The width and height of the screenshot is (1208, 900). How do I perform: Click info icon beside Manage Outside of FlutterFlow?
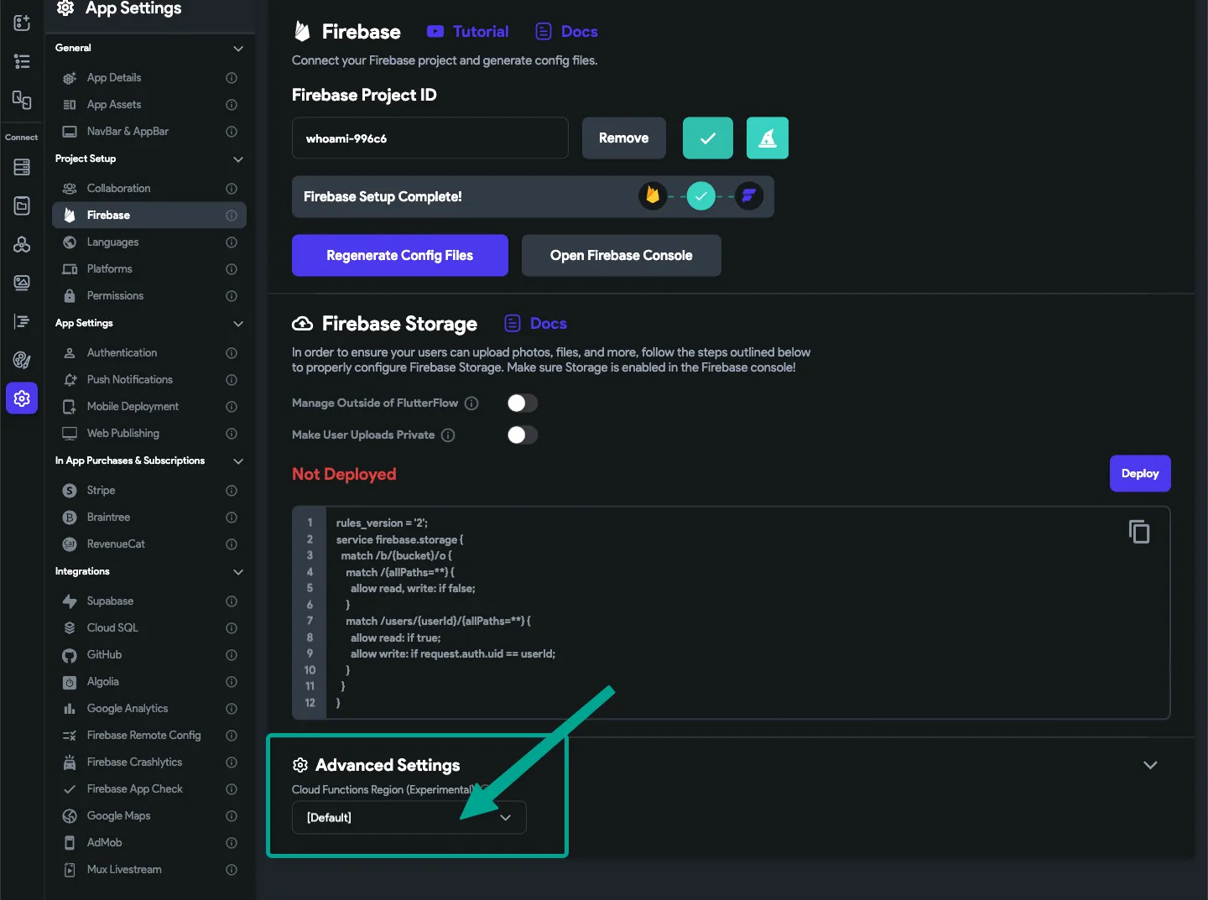click(x=471, y=403)
